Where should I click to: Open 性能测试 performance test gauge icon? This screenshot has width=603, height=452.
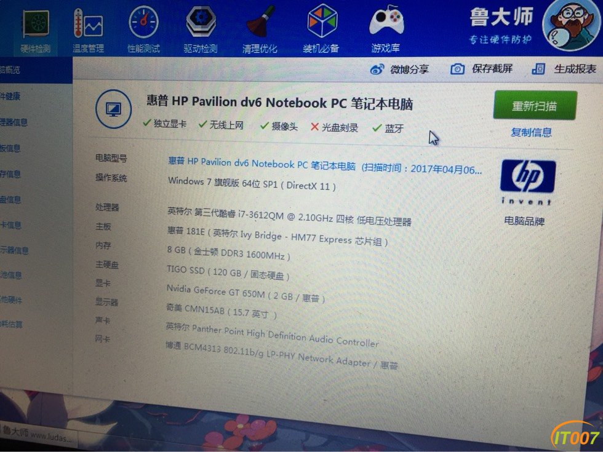click(x=143, y=22)
